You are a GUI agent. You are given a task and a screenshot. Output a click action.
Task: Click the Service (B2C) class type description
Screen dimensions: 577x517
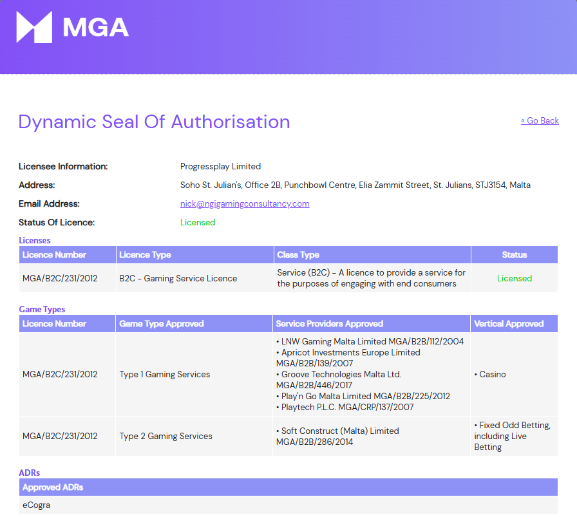tap(372, 278)
